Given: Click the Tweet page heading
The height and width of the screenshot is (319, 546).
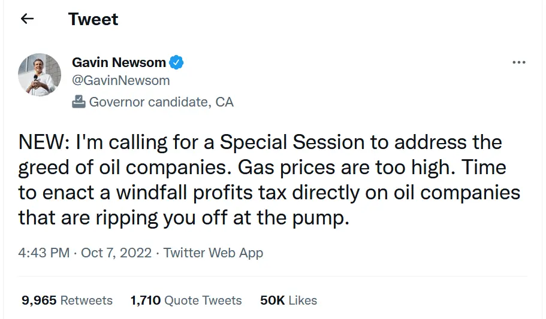Looking at the screenshot, I should pyautogui.click(x=93, y=19).
